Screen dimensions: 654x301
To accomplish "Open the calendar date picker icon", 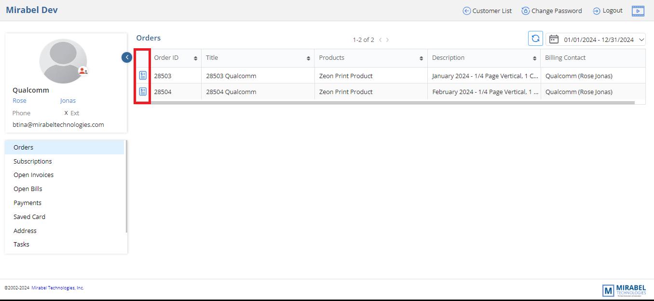I will [554, 39].
